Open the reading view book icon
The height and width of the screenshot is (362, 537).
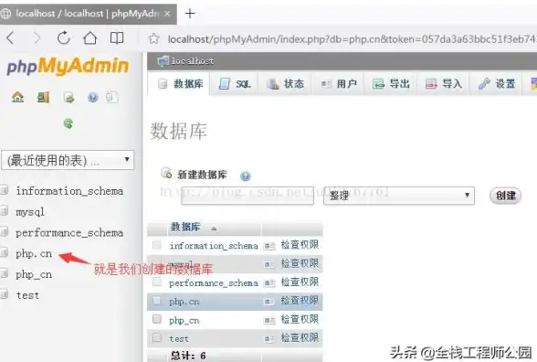pyautogui.click(x=117, y=38)
